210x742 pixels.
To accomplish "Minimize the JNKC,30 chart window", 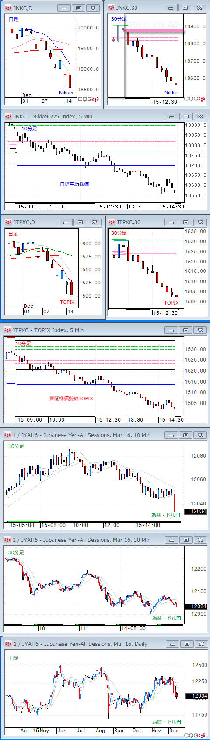I will tap(171, 7).
